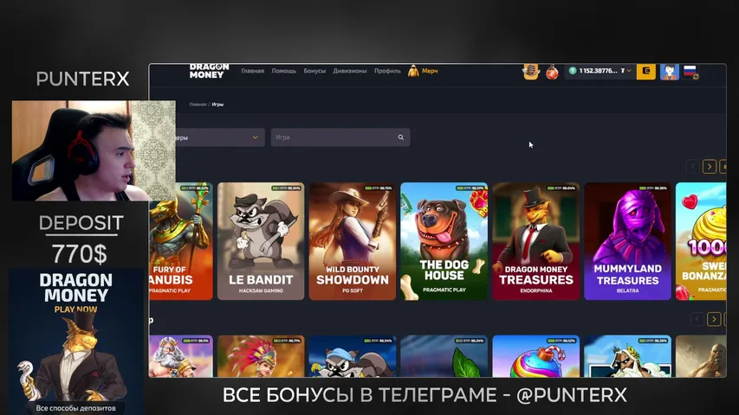Screen dimensions: 739x415
Task: Click RTP badge on Le Bandit card
Action: pos(287,188)
